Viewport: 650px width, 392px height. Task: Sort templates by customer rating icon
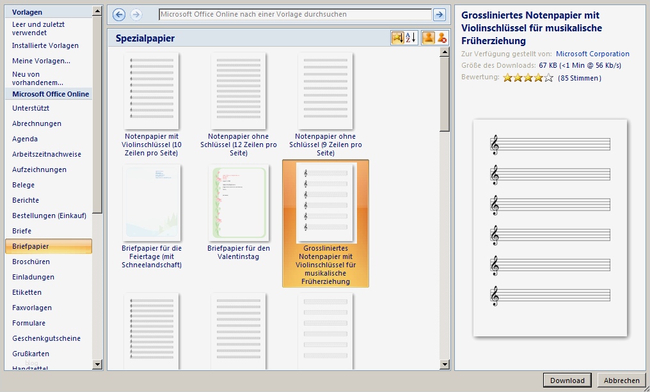pyautogui.click(x=397, y=38)
